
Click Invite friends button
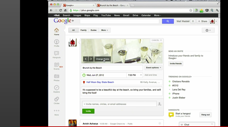pyautogui.click(x=176, y=63)
